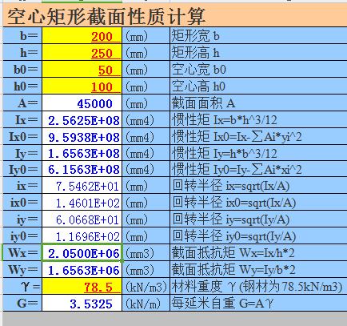
Task: Select the label cell h0=
Action: tap(22, 86)
